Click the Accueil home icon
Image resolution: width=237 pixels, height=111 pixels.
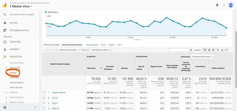pyautogui.click(x=5, y=23)
